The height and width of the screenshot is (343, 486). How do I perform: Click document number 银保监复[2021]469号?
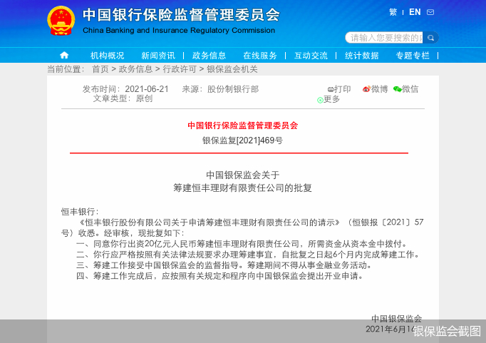pos(243,140)
